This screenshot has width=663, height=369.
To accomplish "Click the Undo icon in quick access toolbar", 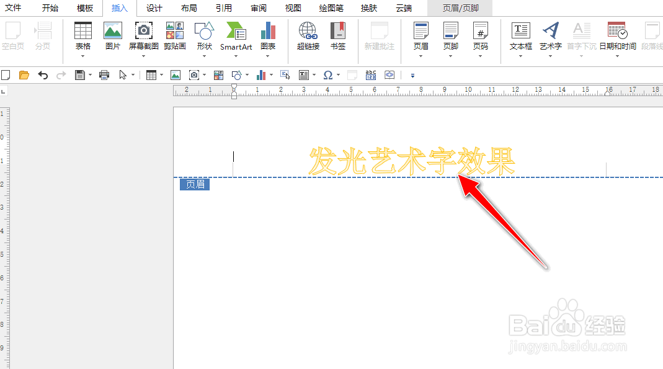I will [x=42, y=74].
